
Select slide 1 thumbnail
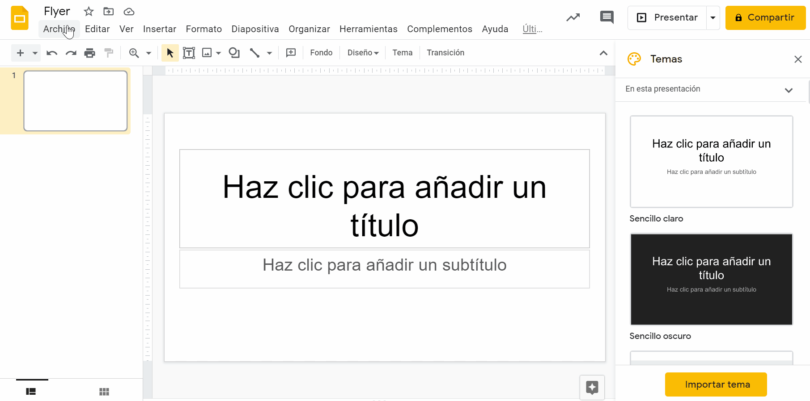(76, 101)
